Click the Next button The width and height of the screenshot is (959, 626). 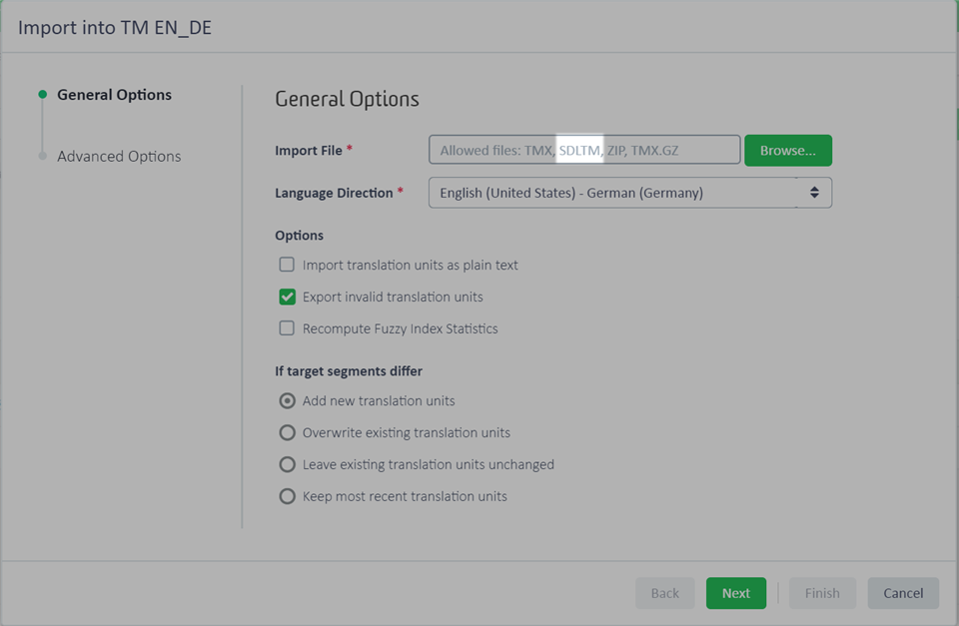point(736,593)
